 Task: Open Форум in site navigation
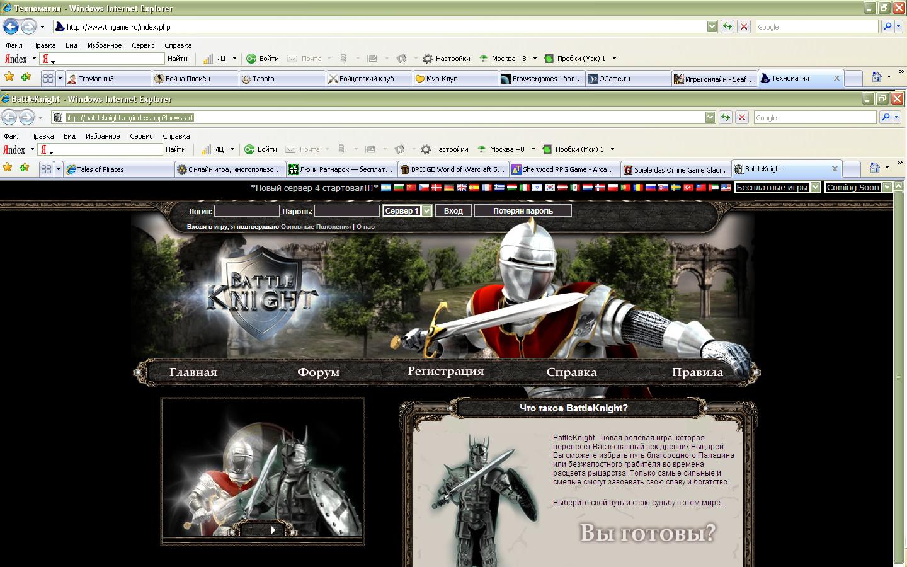tap(318, 372)
